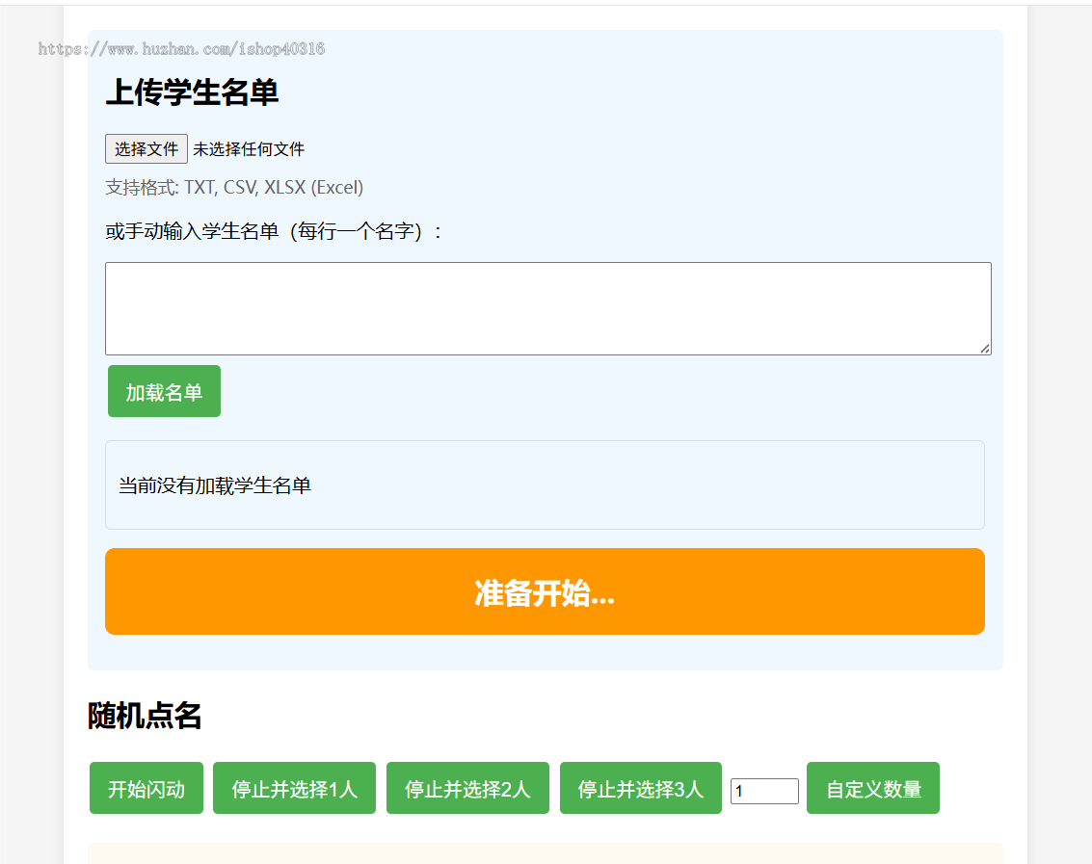The width and height of the screenshot is (1092, 864).
Task: Click the 随机点名 heading
Action: coord(145,716)
